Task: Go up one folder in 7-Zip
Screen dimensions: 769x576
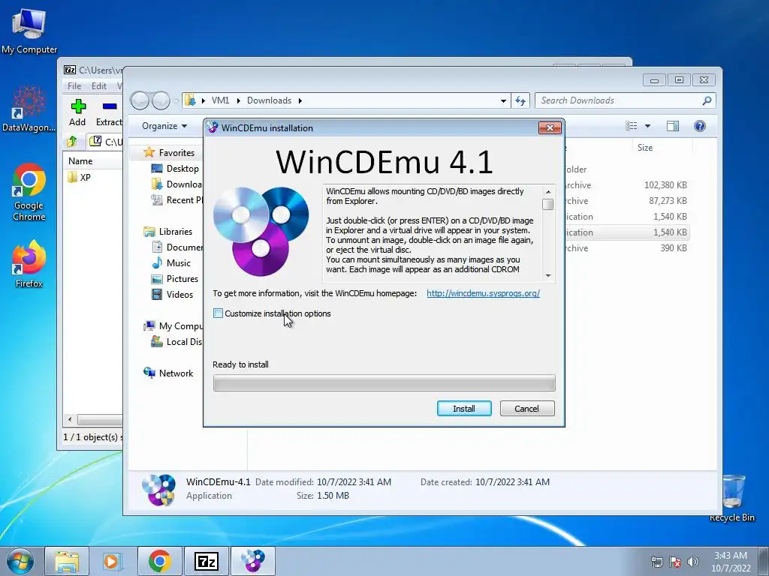Action: coord(72,142)
